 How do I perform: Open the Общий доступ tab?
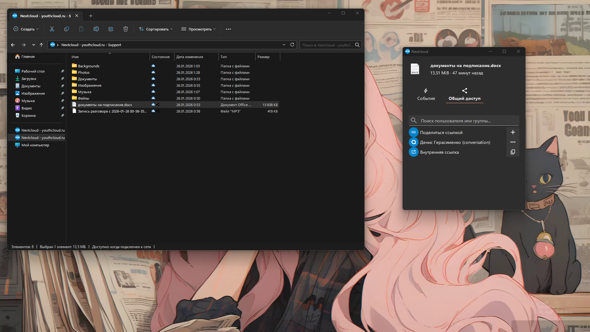[464, 94]
